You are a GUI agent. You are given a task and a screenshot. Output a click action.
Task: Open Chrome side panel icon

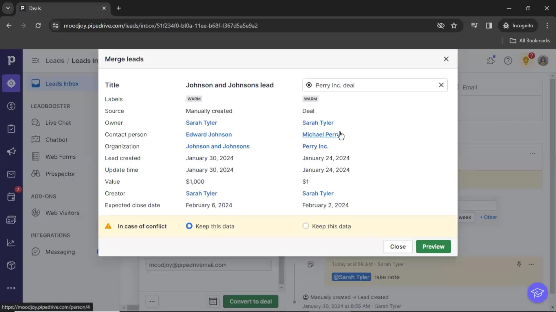coord(489,26)
